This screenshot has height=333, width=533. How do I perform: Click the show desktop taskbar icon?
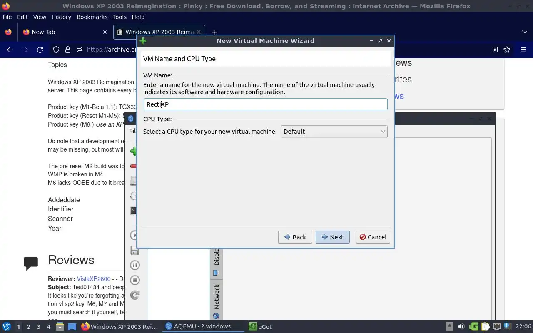(x=72, y=327)
